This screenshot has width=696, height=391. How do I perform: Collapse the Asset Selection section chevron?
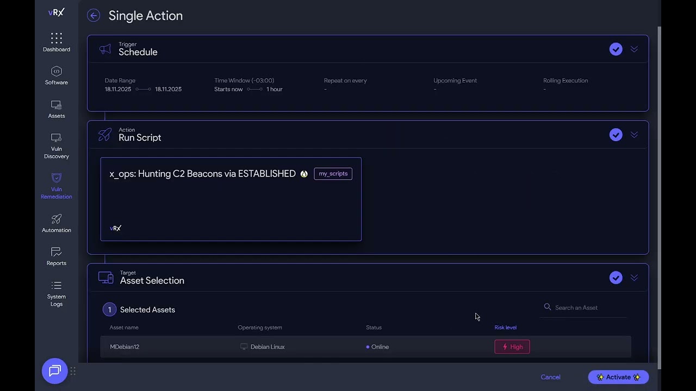634,278
